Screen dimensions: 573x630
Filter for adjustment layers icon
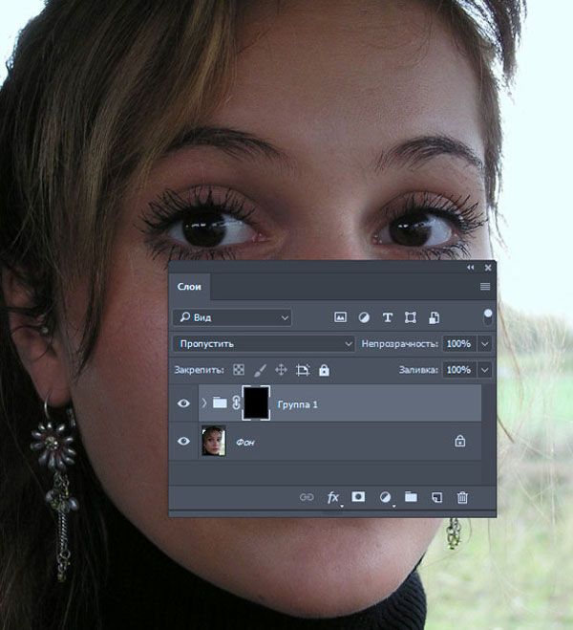pyautogui.click(x=364, y=317)
